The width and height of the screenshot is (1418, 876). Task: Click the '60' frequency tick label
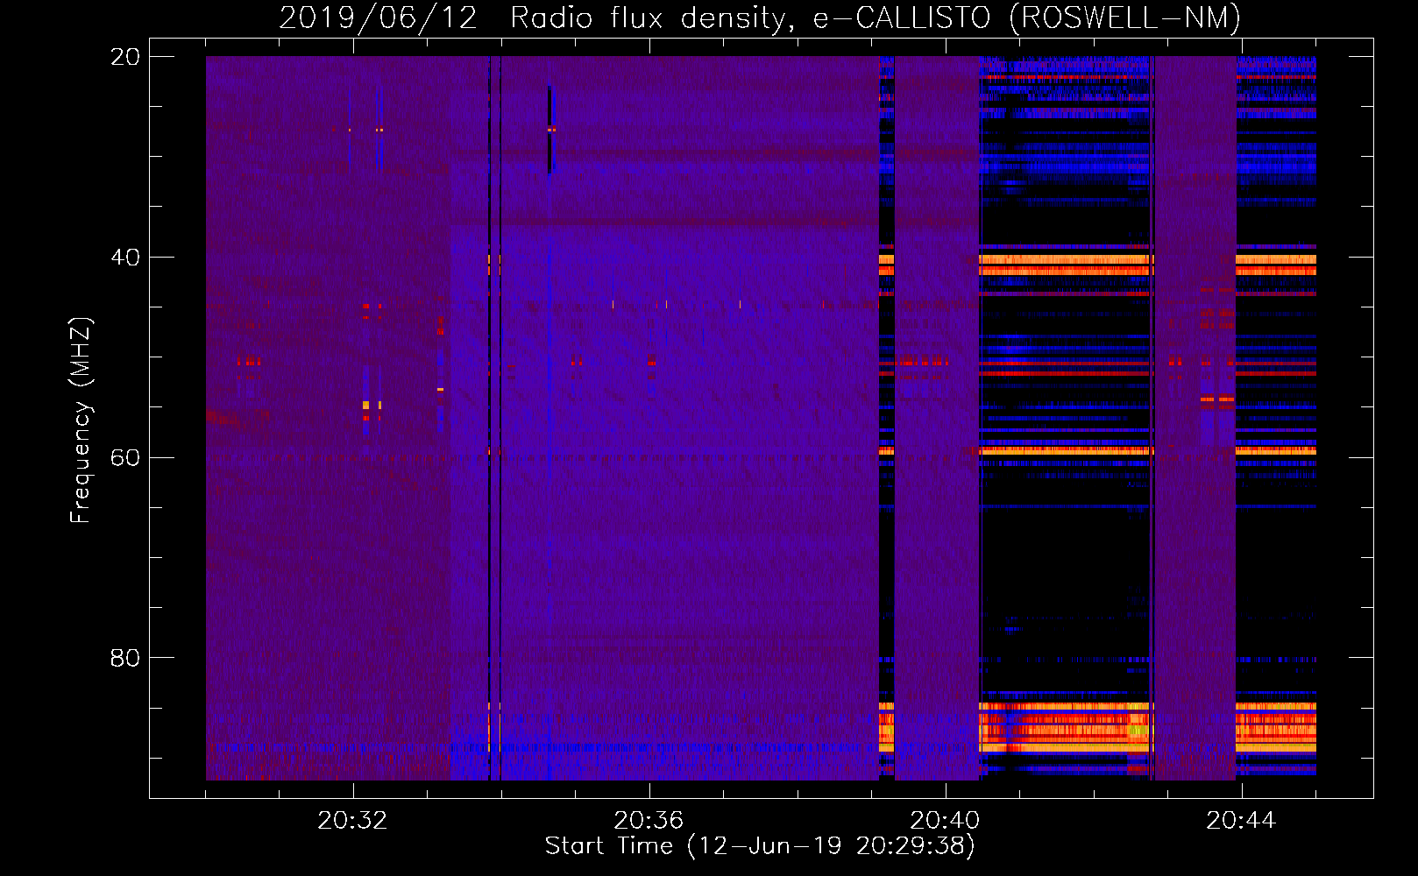(124, 458)
